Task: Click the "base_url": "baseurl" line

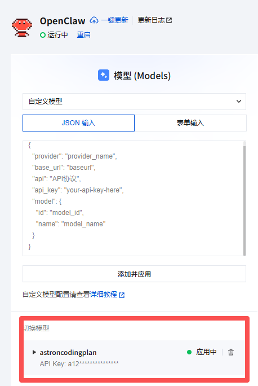Action: 64,168
